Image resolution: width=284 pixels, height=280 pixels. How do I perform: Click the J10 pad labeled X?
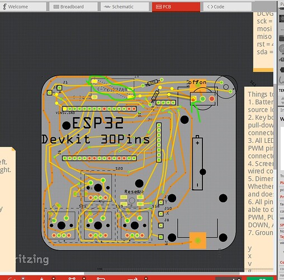161,213
